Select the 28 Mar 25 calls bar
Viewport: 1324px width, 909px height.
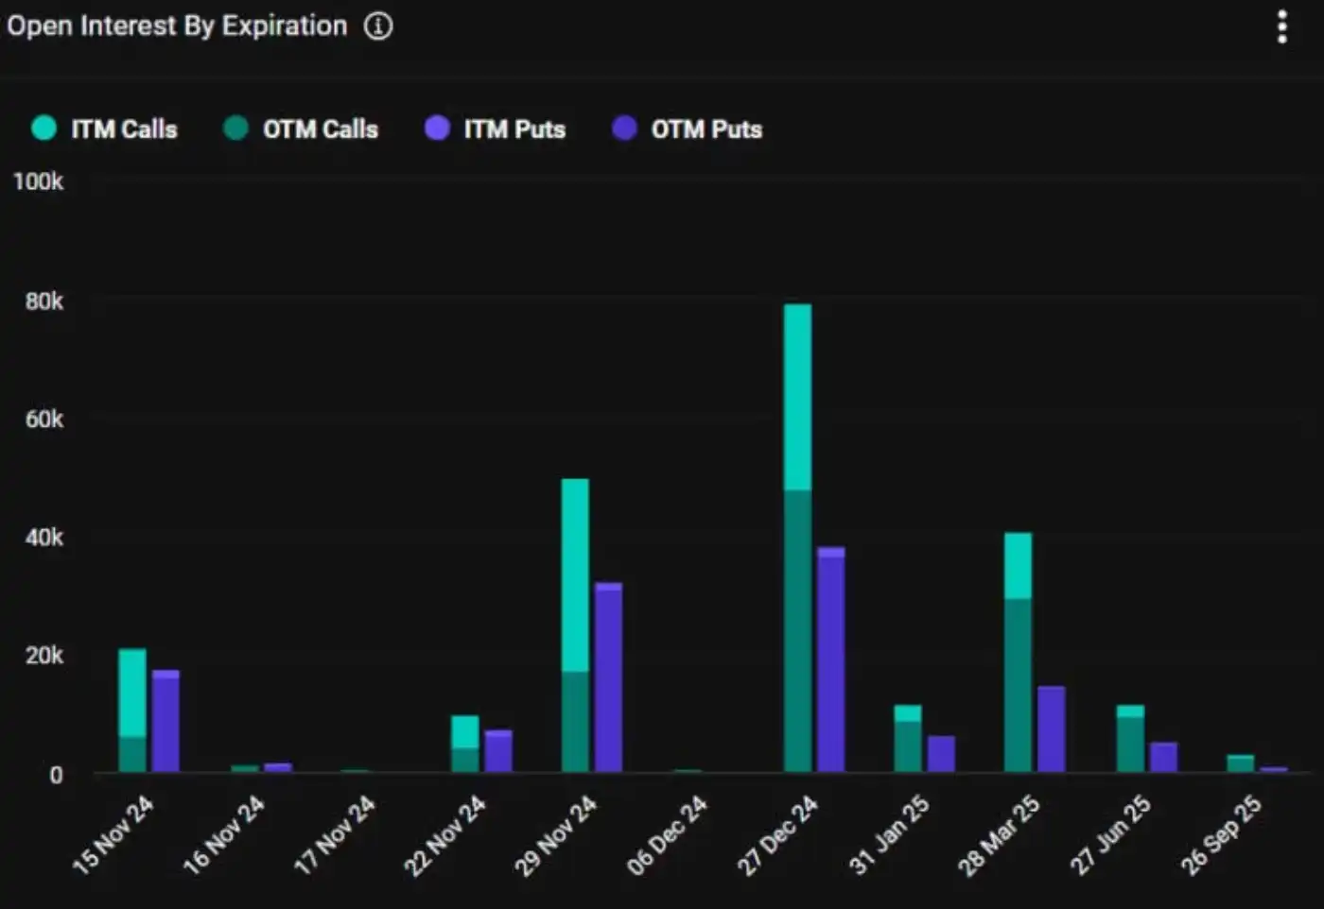(x=1019, y=652)
